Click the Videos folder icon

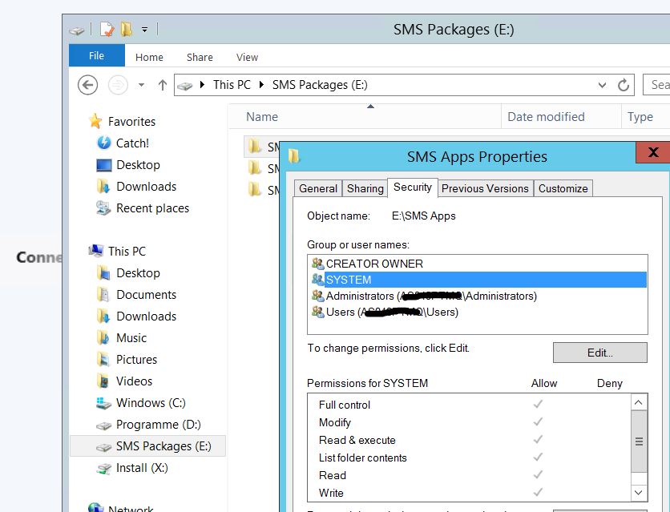tap(103, 381)
